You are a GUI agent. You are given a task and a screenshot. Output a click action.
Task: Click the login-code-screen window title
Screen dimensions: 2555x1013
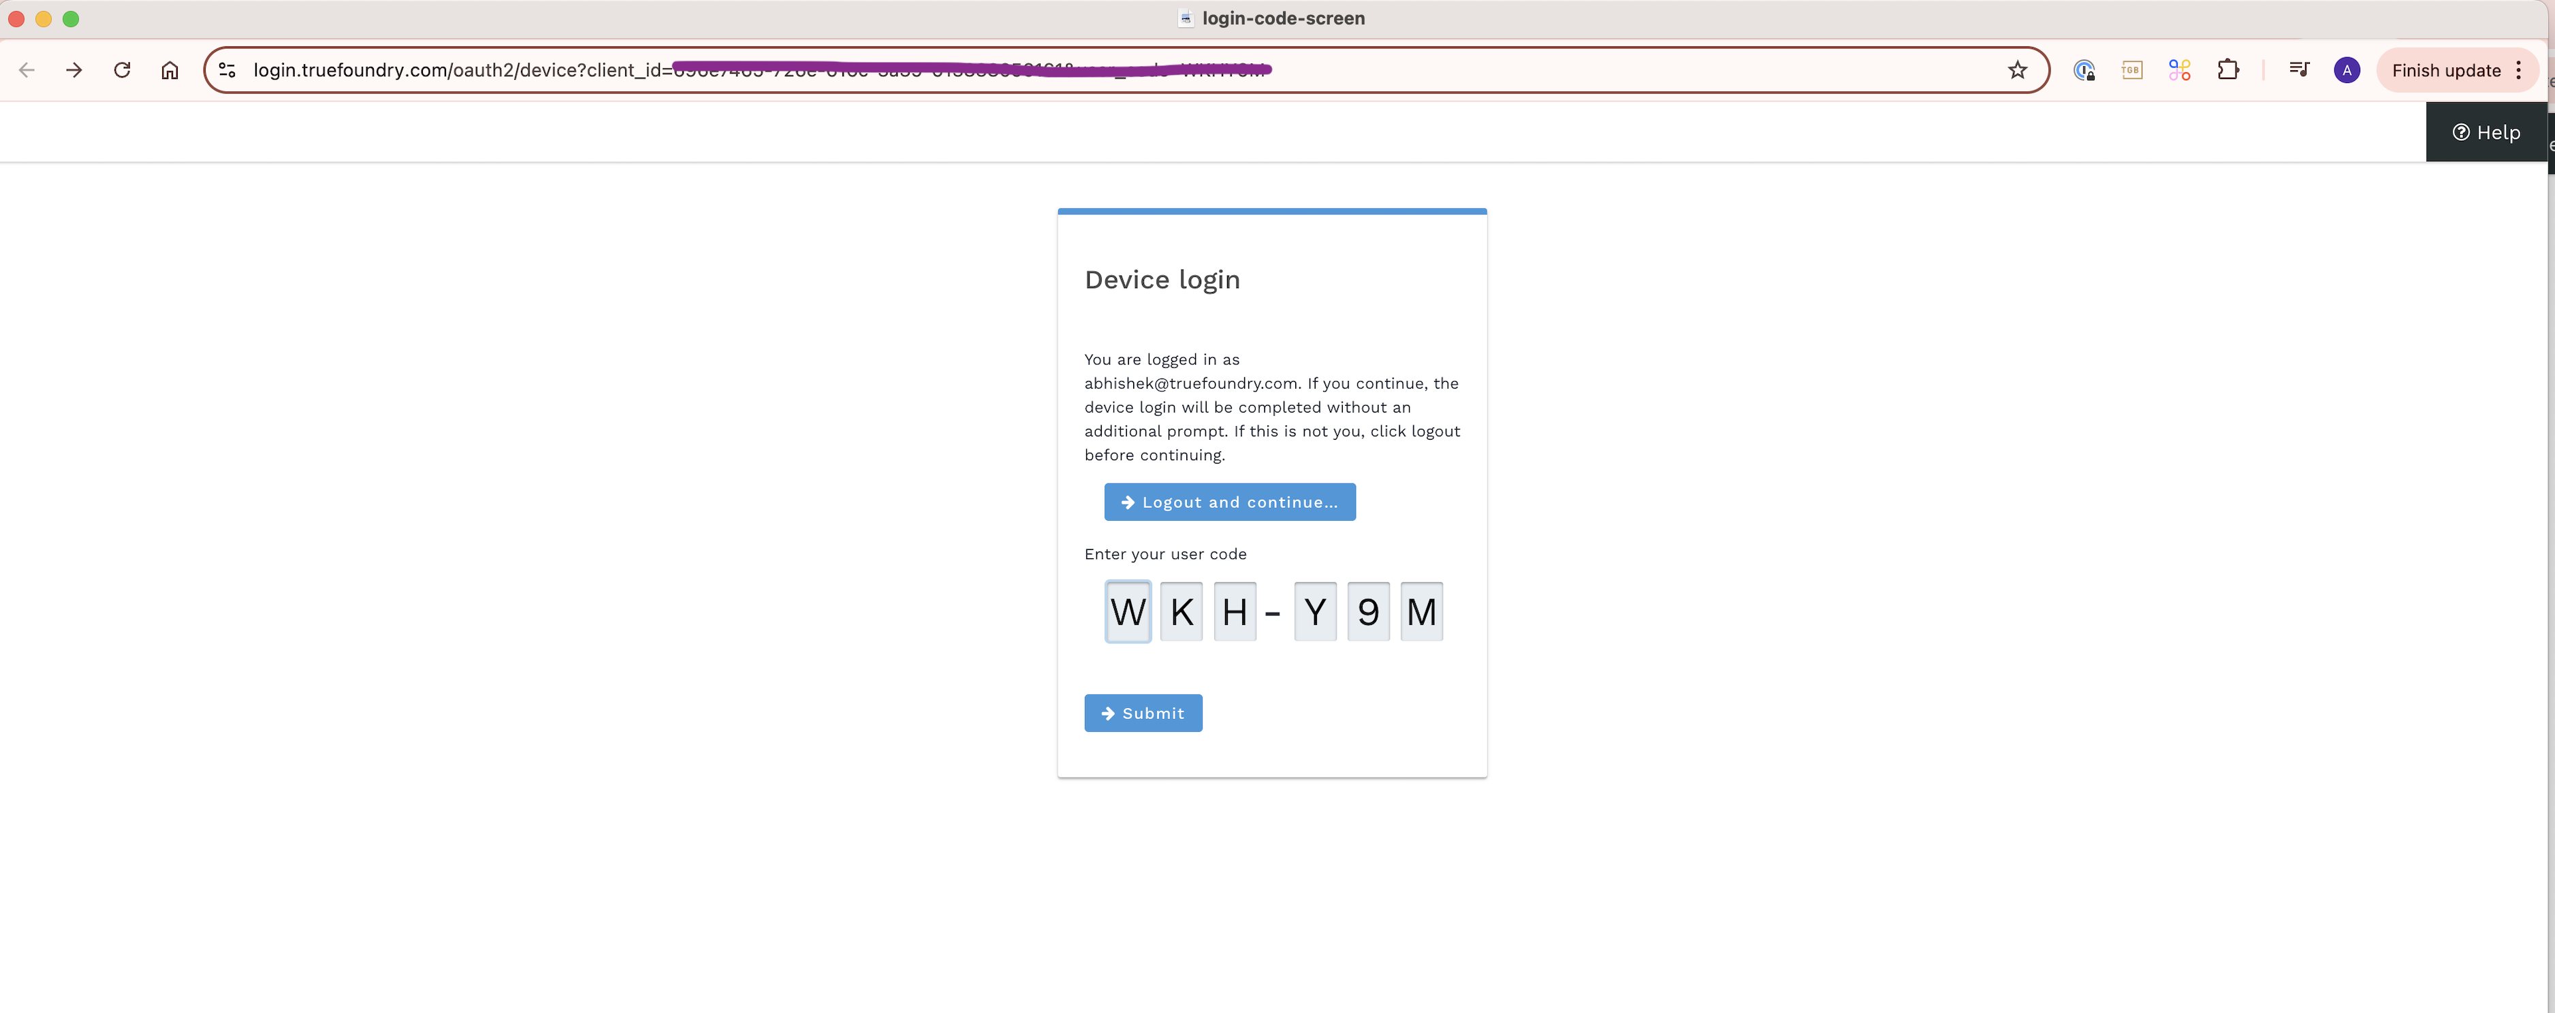(x=1282, y=18)
